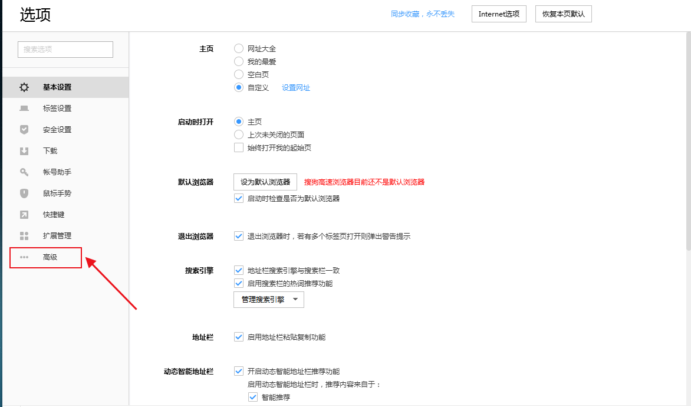
Task: Open the 基本设置 section
Action: pyautogui.click(x=65, y=87)
